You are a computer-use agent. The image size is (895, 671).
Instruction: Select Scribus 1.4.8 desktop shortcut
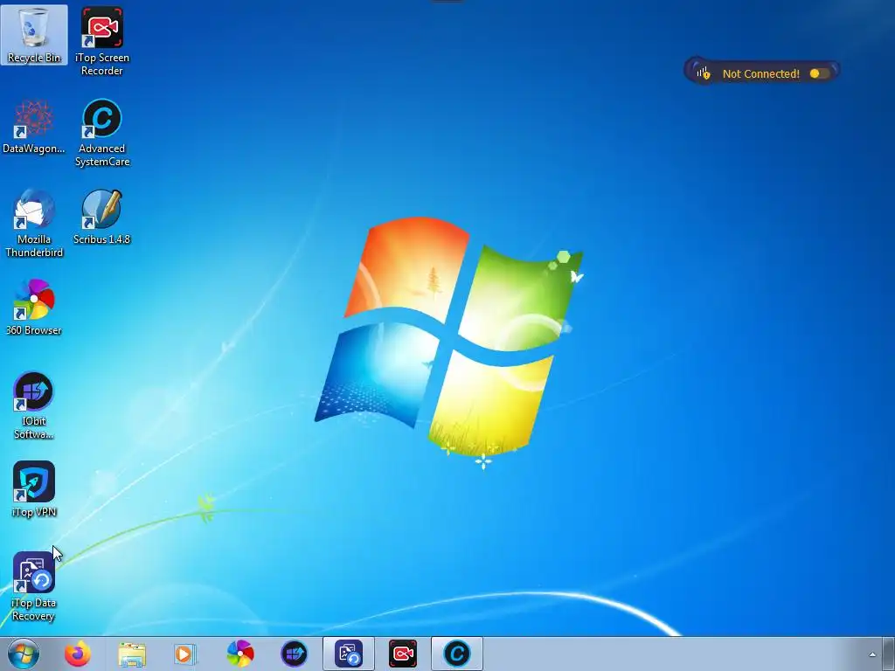(101, 218)
